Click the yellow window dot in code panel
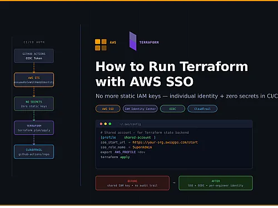 [x=106, y=124]
